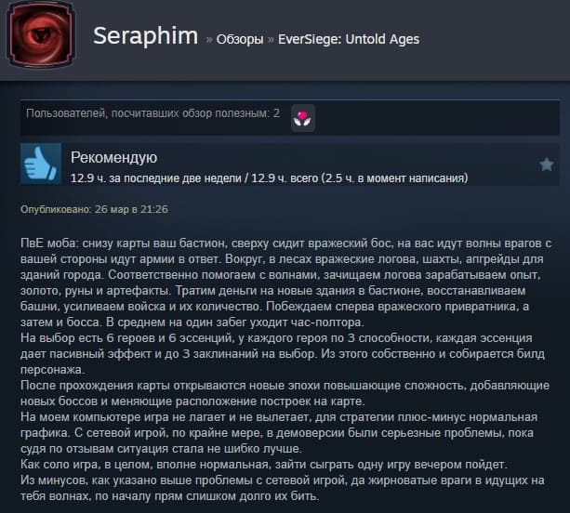Click the blue thumbs-up recommendation icon
Viewport: 570px width, 513px height.
point(41,164)
